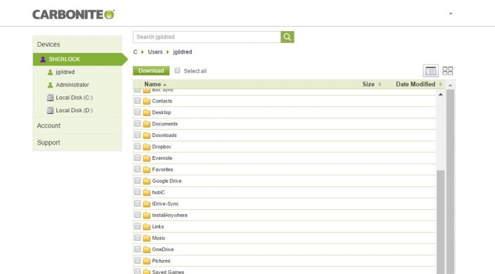This screenshot has width=495, height=274.
Task: Go to C in the breadcrumb
Action: (x=135, y=52)
